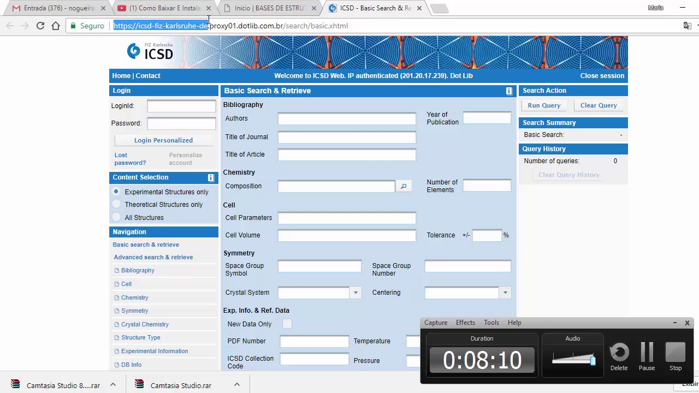Tick the New Data Only checkbox

click(x=287, y=324)
